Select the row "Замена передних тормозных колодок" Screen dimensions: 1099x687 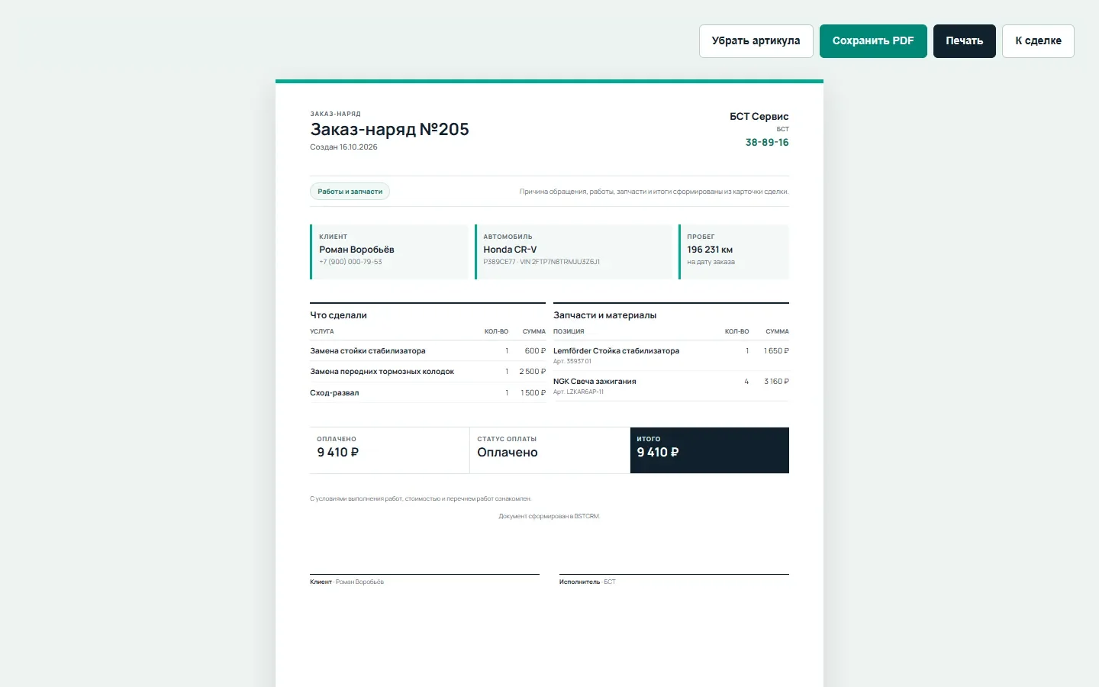click(x=427, y=372)
